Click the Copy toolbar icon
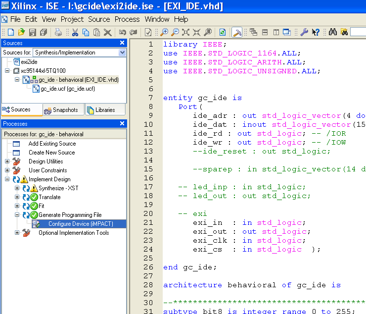The image size is (366, 314). [86, 32]
